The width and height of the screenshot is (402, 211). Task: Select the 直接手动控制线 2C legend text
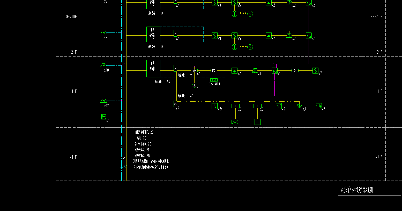pyautogui.click(x=144, y=132)
